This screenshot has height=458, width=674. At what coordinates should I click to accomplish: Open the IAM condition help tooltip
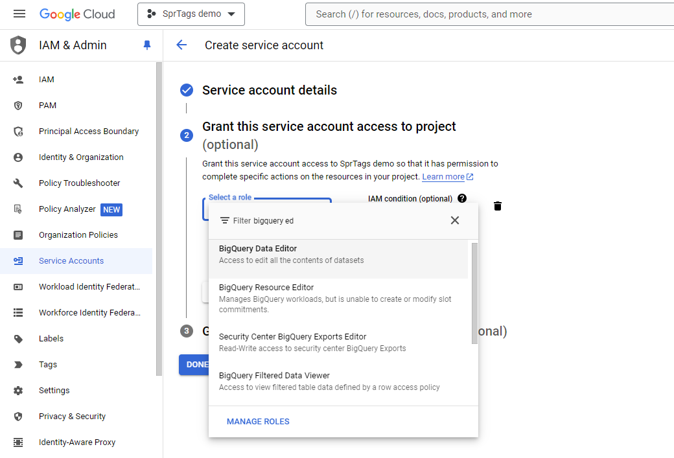[x=461, y=198]
